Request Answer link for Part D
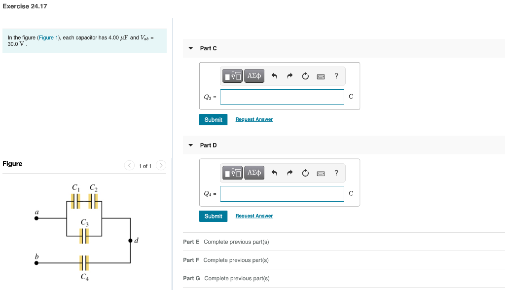 254,216
